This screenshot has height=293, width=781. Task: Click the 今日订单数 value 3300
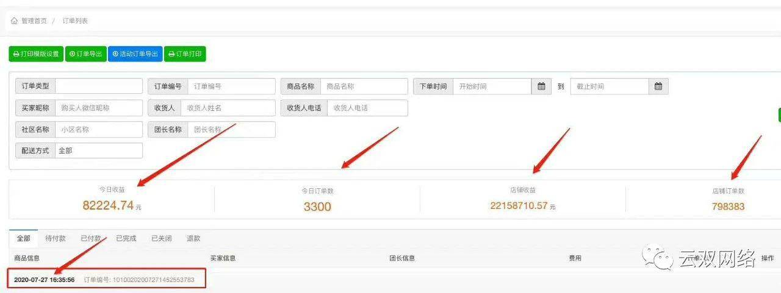317,207
